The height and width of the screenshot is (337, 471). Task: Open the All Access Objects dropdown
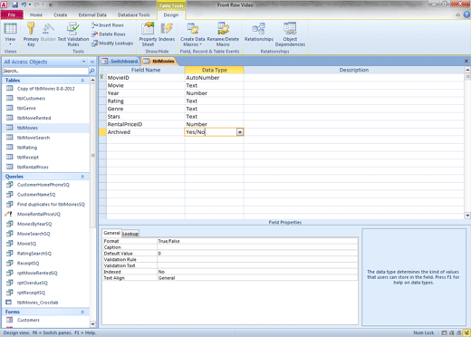83,62
